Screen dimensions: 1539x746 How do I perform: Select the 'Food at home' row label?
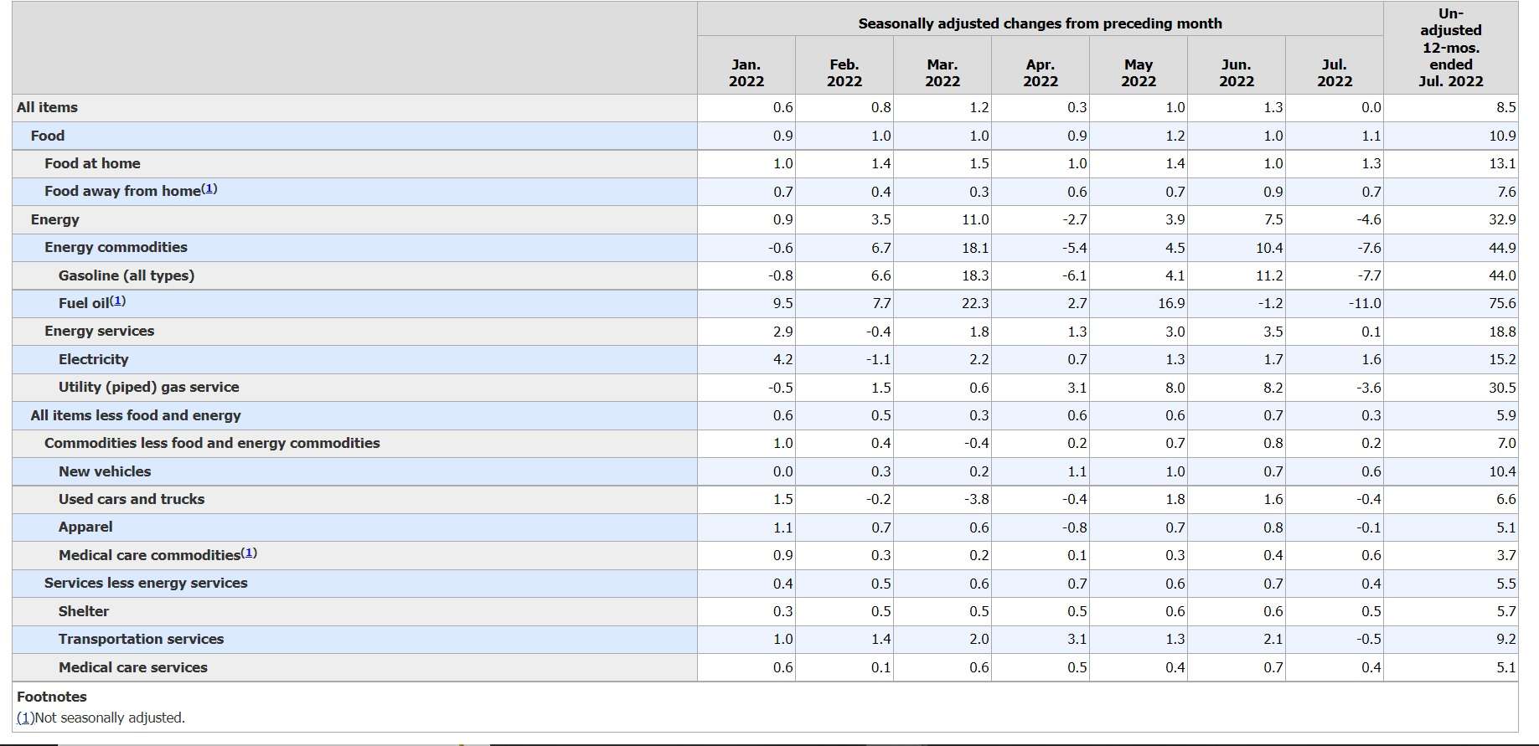pos(92,163)
